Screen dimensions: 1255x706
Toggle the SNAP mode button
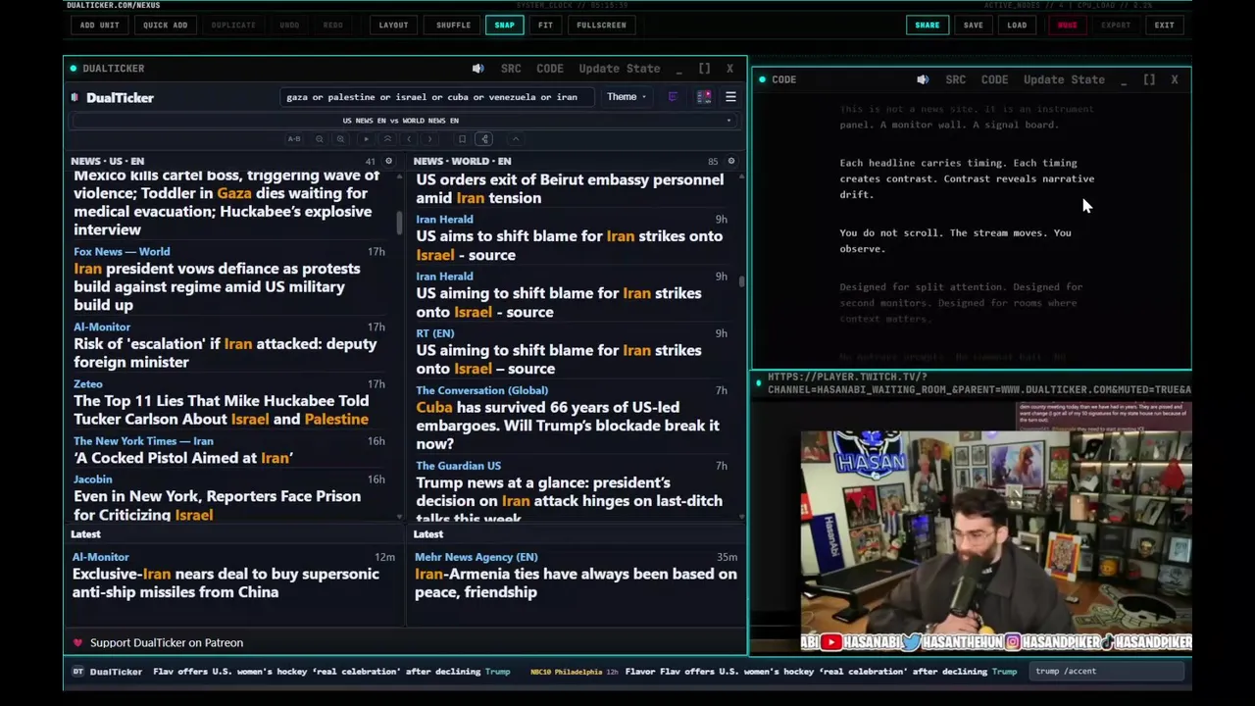pos(504,25)
